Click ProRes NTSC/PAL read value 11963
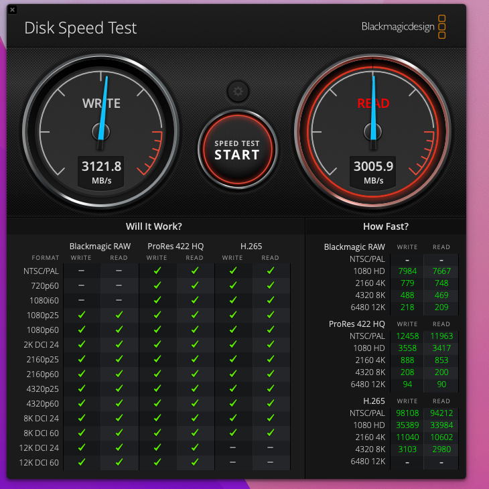The width and height of the screenshot is (489, 489). coord(441,336)
